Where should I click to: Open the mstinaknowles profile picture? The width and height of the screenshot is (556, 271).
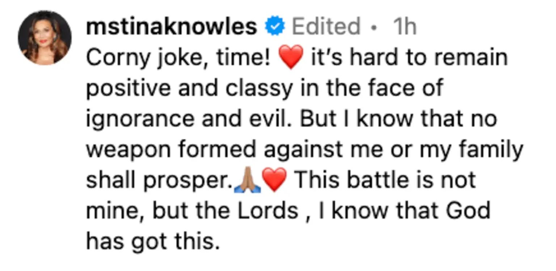(x=45, y=38)
